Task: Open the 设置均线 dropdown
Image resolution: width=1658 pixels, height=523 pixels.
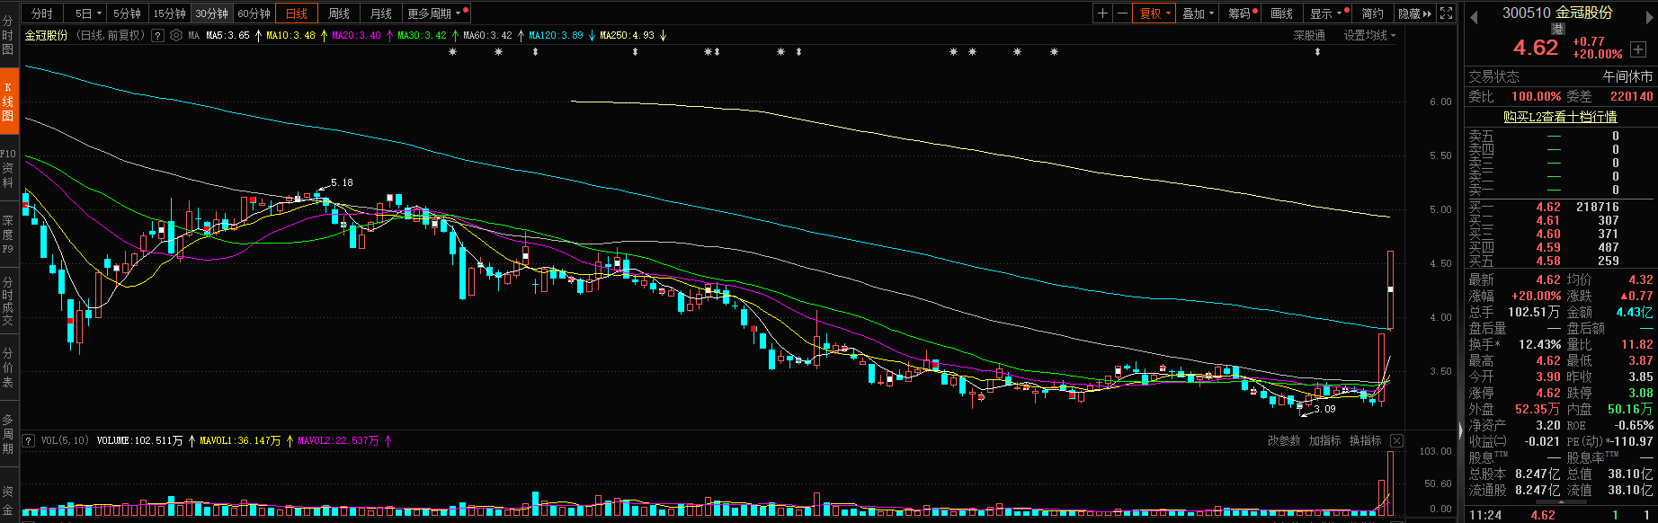Action: 1369,35
